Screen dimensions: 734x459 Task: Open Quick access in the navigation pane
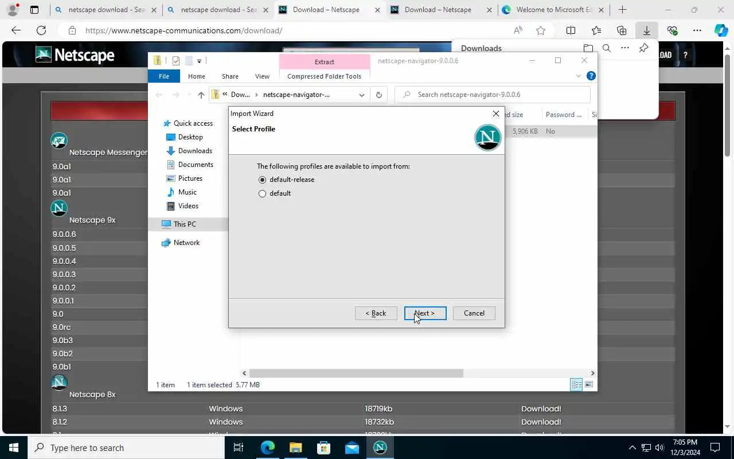(x=193, y=123)
